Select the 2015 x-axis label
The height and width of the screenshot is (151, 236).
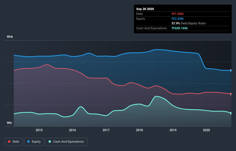(39, 130)
